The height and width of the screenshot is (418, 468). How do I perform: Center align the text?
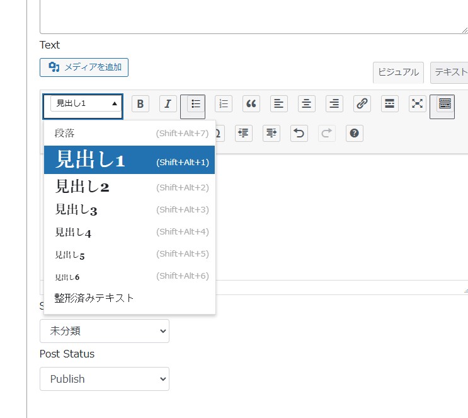click(x=307, y=104)
